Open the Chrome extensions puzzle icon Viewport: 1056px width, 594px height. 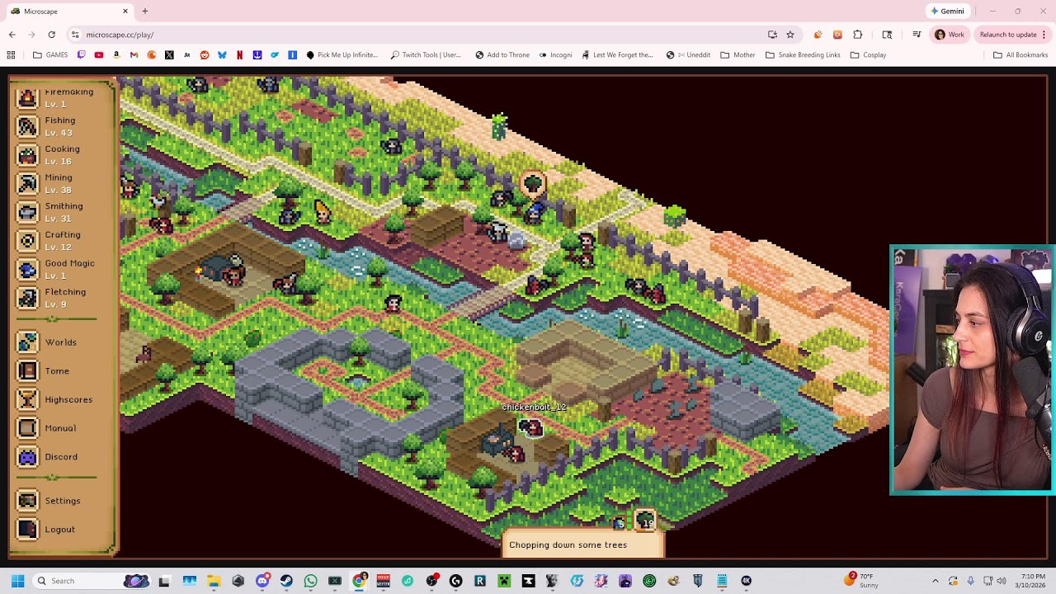coord(858,35)
